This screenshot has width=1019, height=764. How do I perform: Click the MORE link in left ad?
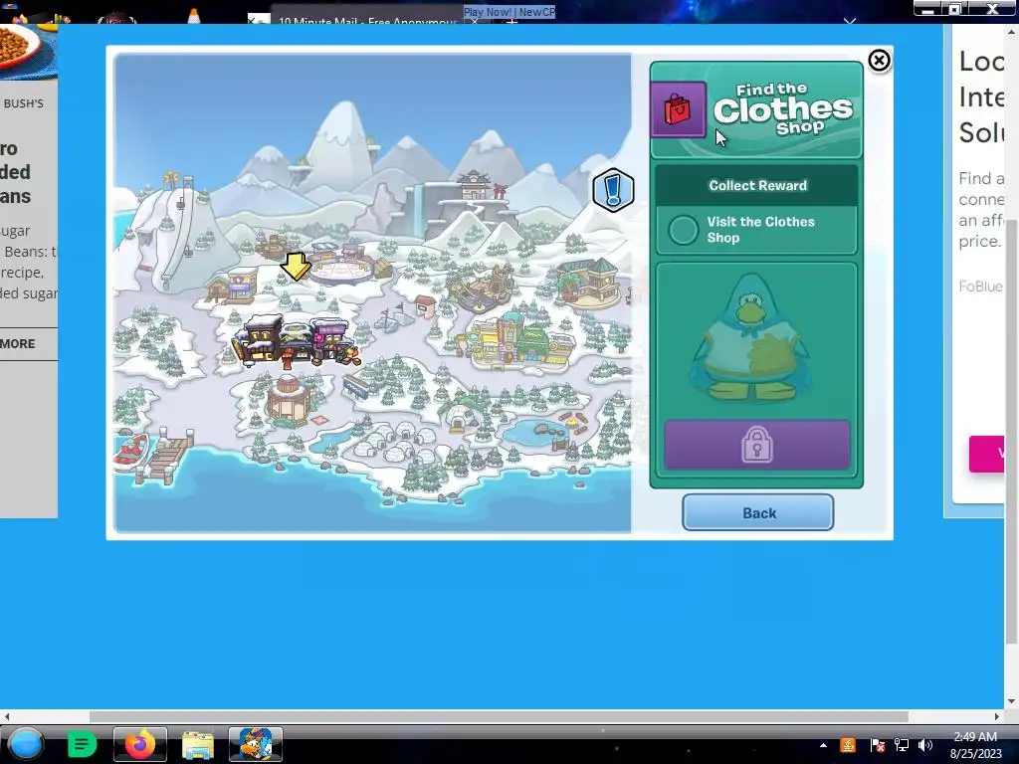pos(18,343)
